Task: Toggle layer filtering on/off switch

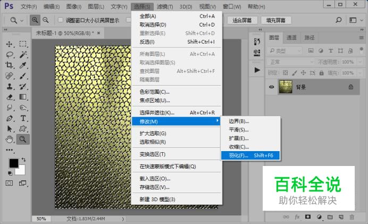Action: [361, 50]
